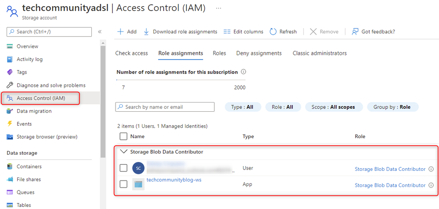Click techcommunityblog-ws app icon

click(x=138, y=184)
